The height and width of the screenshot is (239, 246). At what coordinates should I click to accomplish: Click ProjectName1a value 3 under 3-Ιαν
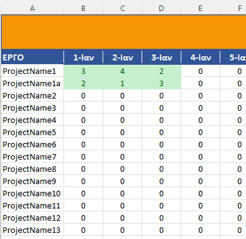pyautogui.click(x=162, y=83)
